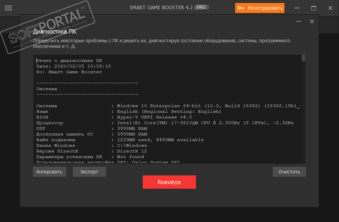Open the hamburger menu icon

[x=8, y=8]
